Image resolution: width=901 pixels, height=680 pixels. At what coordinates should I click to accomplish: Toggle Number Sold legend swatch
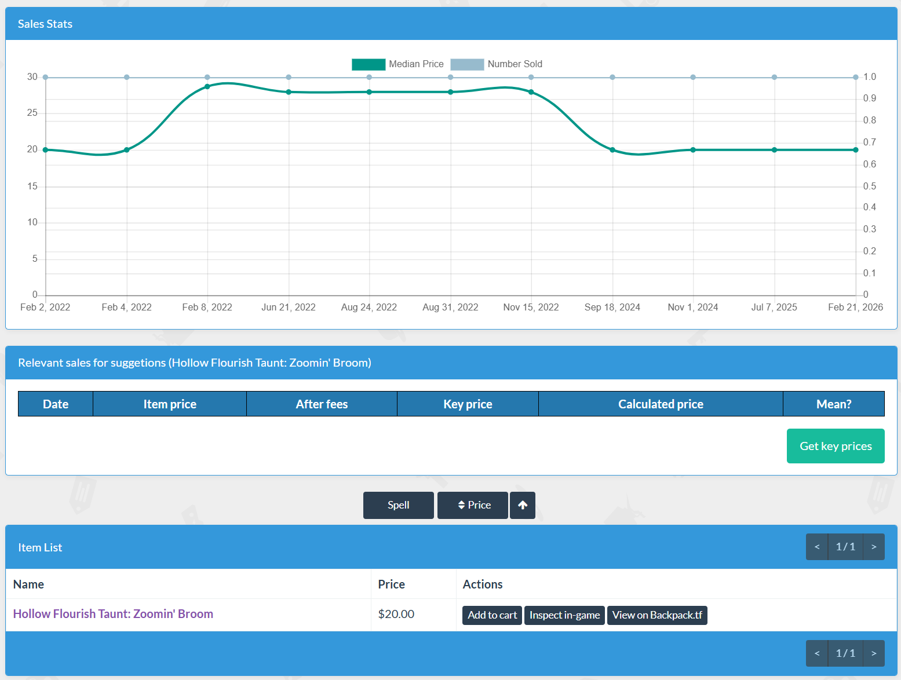(467, 64)
